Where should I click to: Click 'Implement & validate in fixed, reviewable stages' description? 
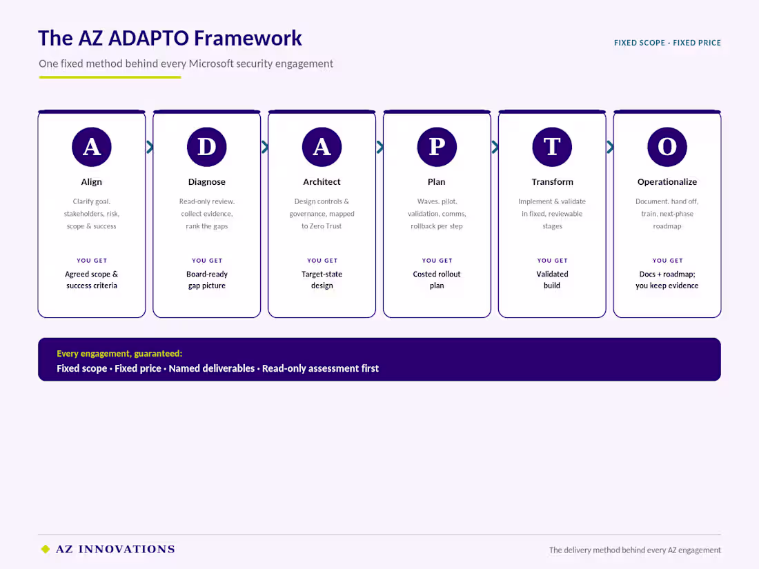tap(552, 214)
